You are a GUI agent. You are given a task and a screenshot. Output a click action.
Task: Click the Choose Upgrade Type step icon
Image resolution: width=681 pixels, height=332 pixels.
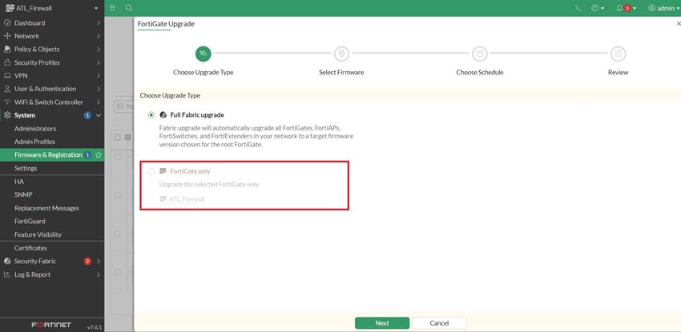click(x=203, y=54)
